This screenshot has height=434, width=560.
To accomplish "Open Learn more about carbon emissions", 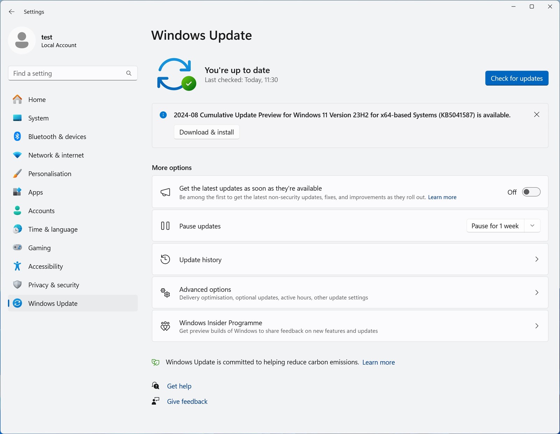I will (x=378, y=362).
